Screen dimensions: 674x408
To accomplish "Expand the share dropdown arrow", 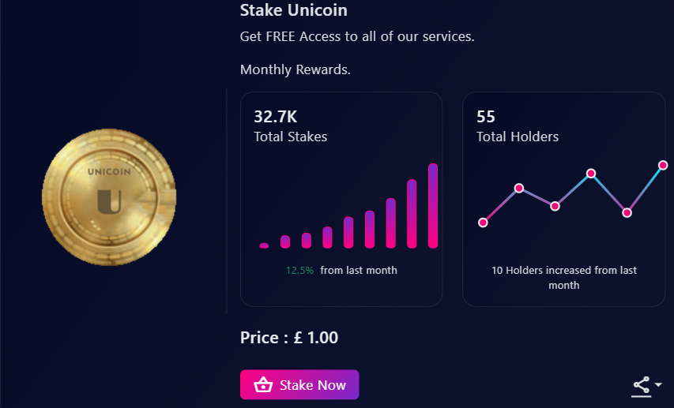I will 659,384.
